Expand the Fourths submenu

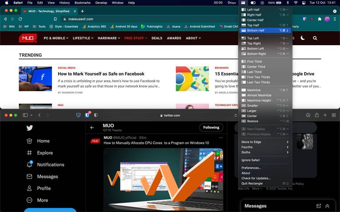pyautogui.click(x=265, y=147)
